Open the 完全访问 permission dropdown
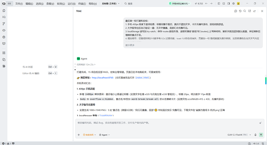Viewport: 267px width, 145px height. pyautogui.click(x=89, y=135)
